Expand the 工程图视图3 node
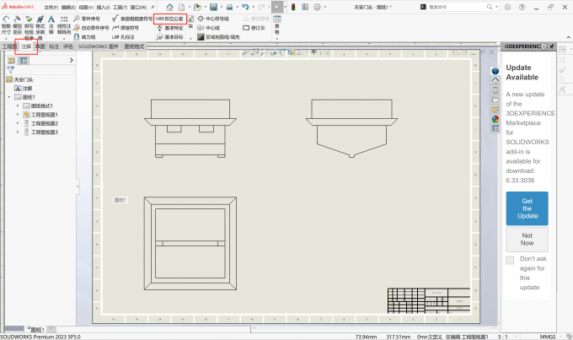The image size is (573, 340). click(18, 132)
